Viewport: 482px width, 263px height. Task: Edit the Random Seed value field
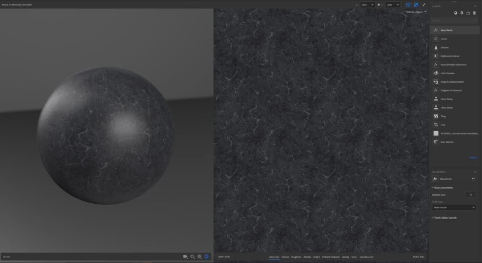point(471,195)
